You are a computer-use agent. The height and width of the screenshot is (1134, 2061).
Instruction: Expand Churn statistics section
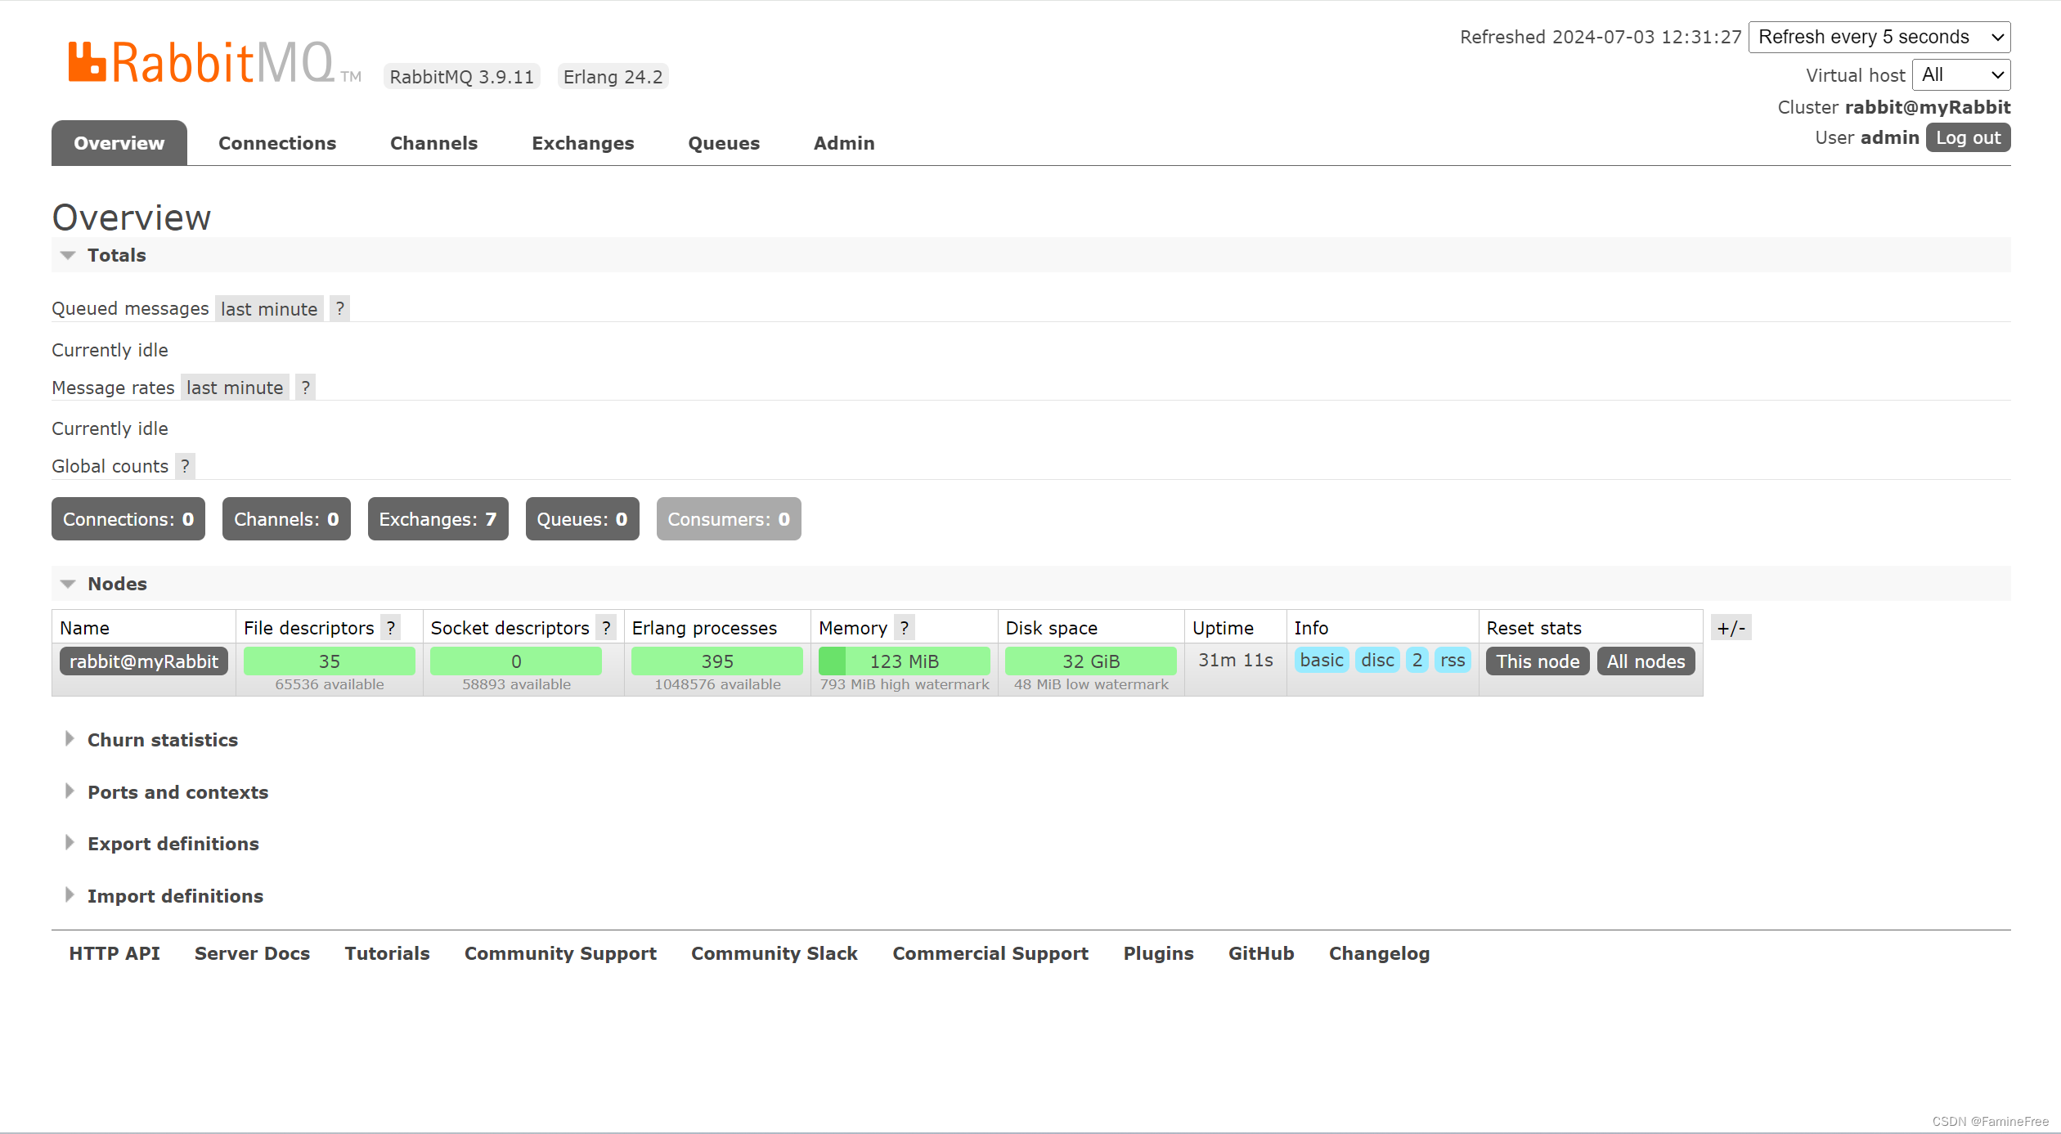[x=162, y=740]
